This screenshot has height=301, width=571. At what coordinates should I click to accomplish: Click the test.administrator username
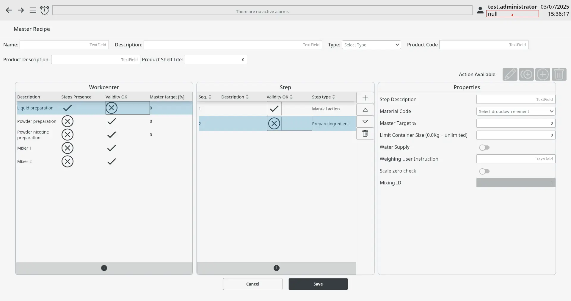pyautogui.click(x=512, y=7)
